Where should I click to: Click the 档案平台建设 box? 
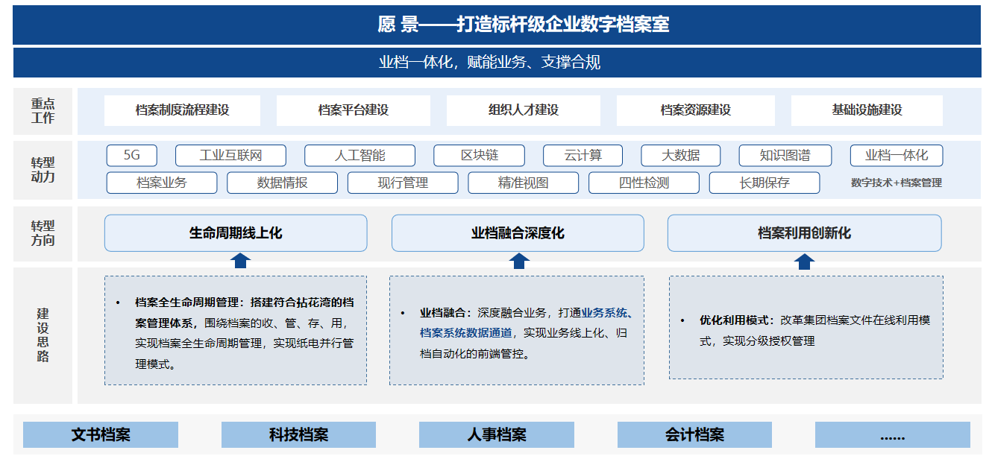[x=354, y=110]
